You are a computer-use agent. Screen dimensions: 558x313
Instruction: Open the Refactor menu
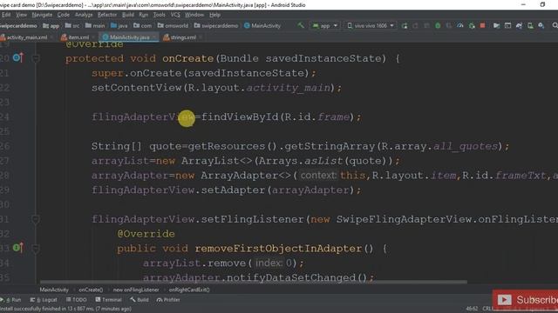click(x=107, y=15)
